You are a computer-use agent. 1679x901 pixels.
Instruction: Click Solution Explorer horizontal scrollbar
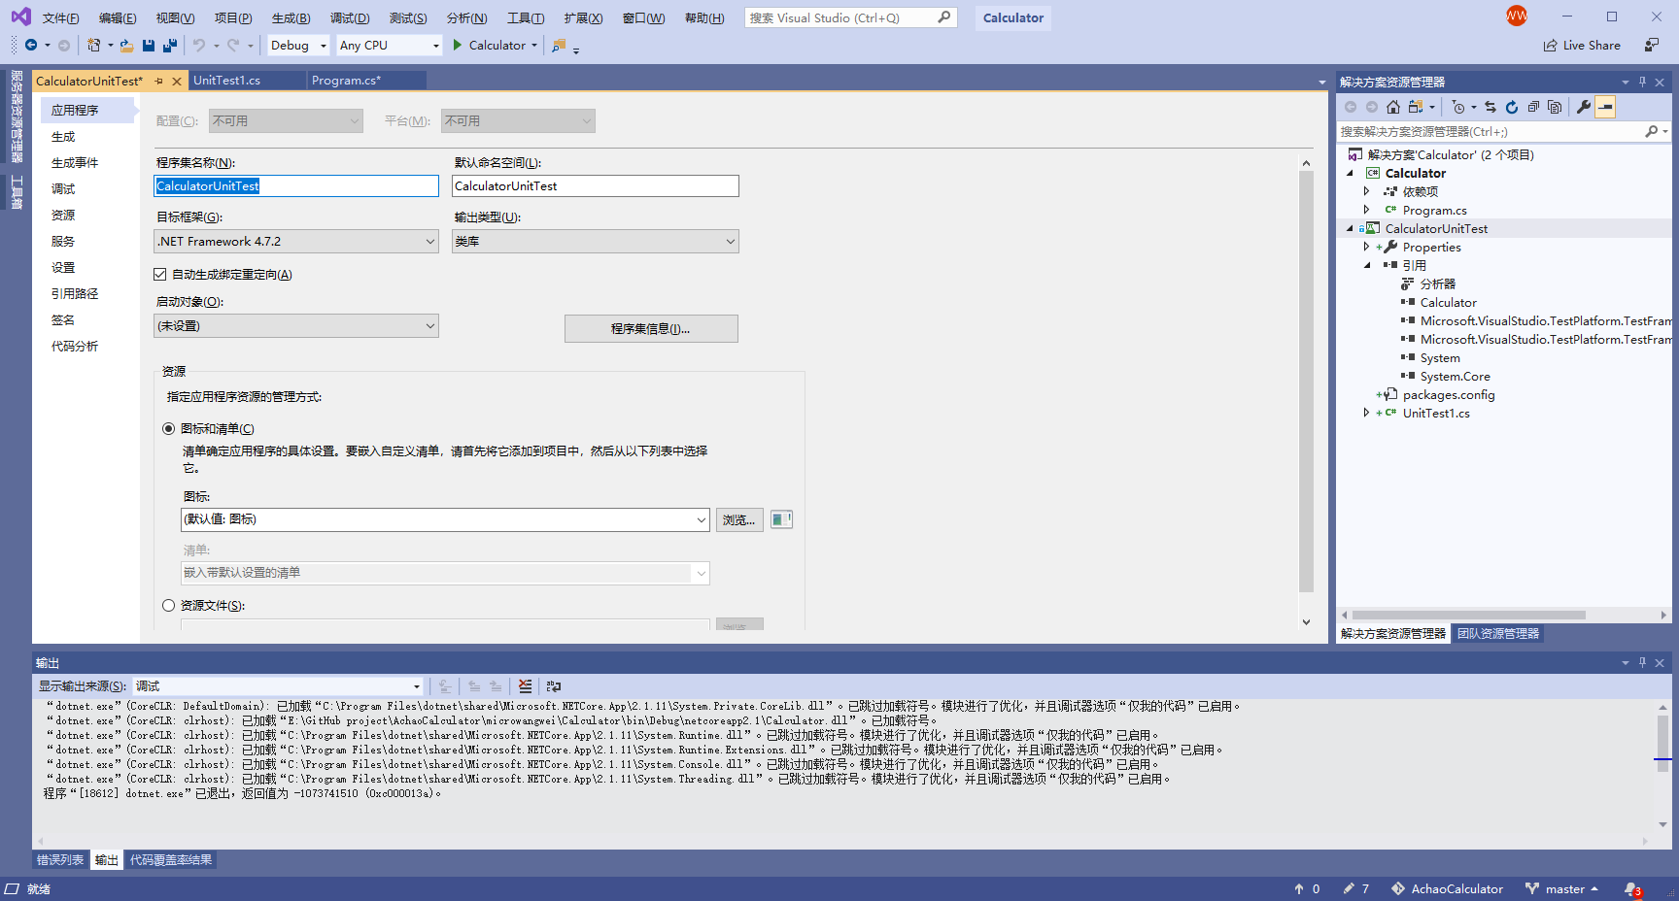tap(1469, 615)
